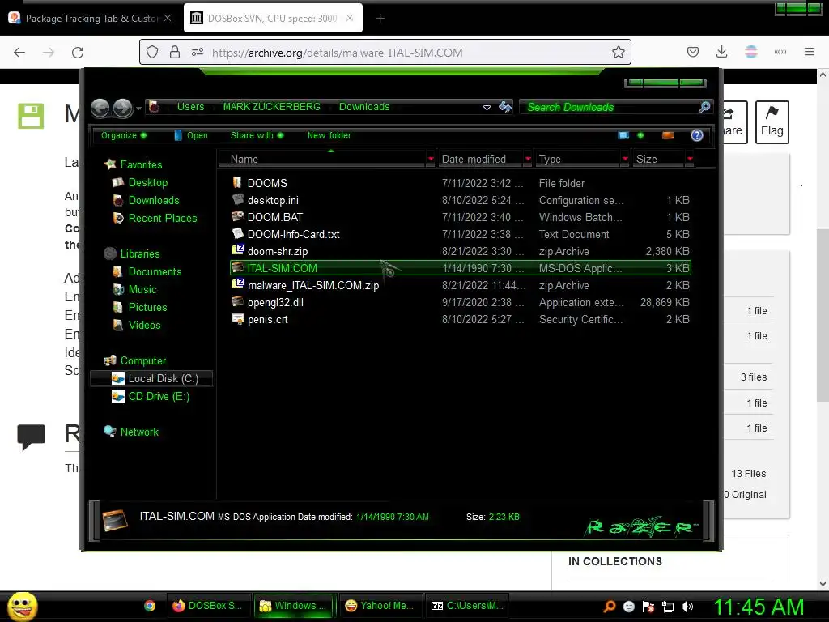Screen dimensions: 829x622
Task: Open the view options dropdown arrow
Action: (x=641, y=135)
